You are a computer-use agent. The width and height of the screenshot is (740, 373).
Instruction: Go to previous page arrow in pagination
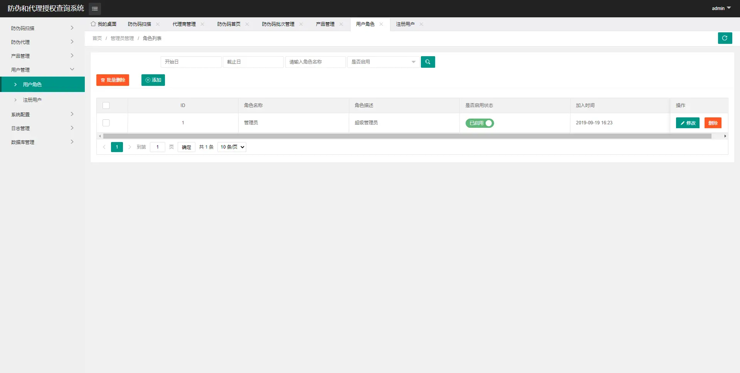tap(104, 147)
